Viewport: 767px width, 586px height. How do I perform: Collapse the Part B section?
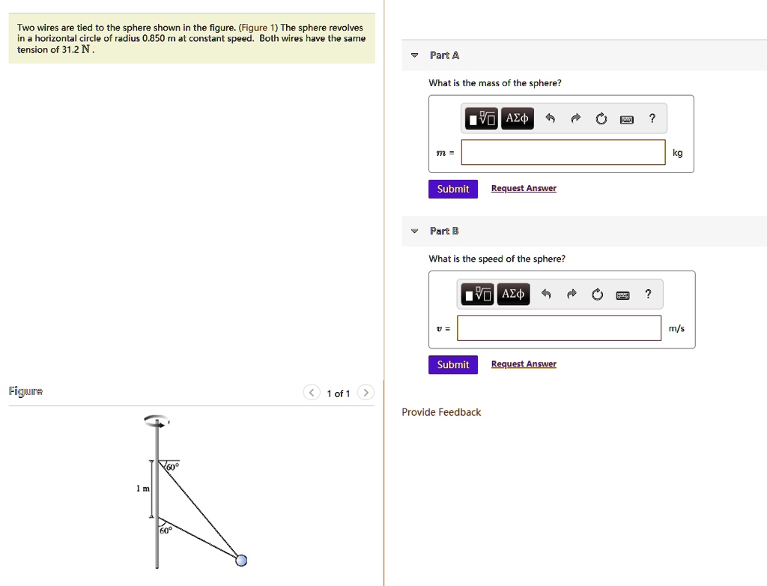click(414, 231)
